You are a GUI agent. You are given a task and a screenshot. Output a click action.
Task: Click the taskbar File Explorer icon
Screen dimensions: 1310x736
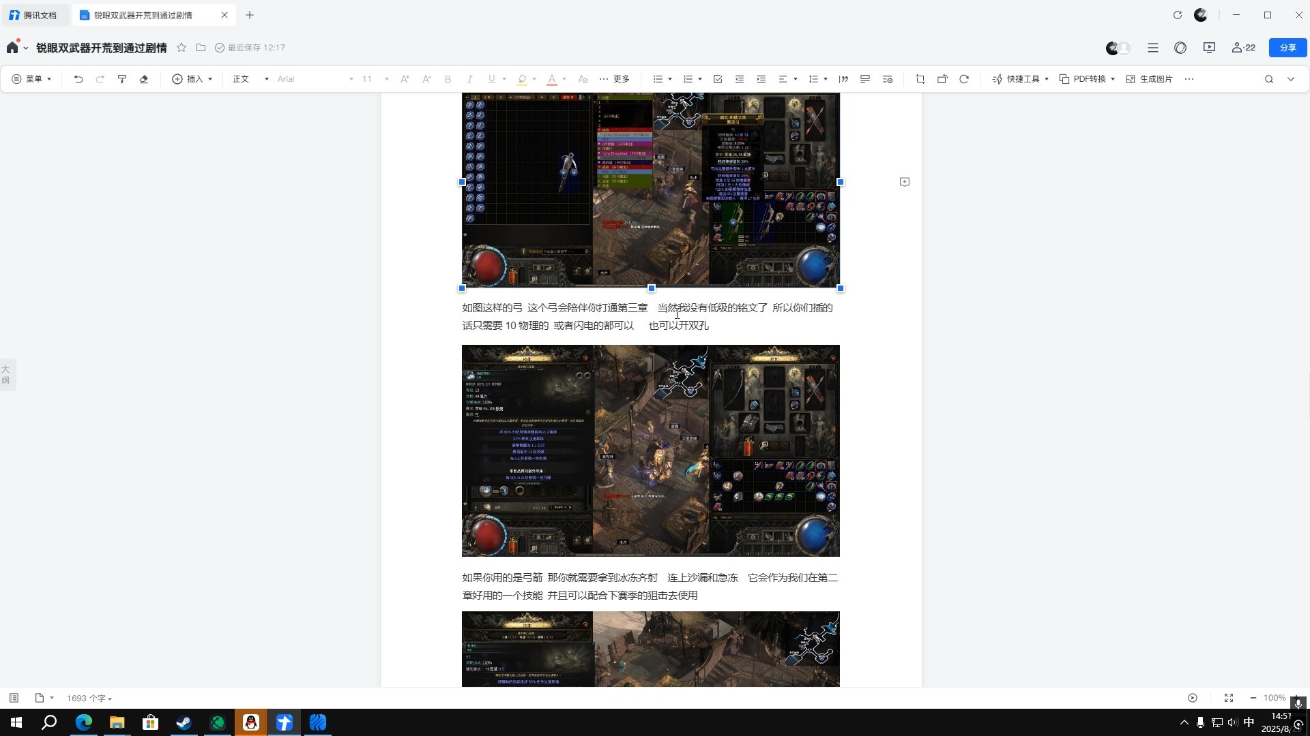pos(117,722)
